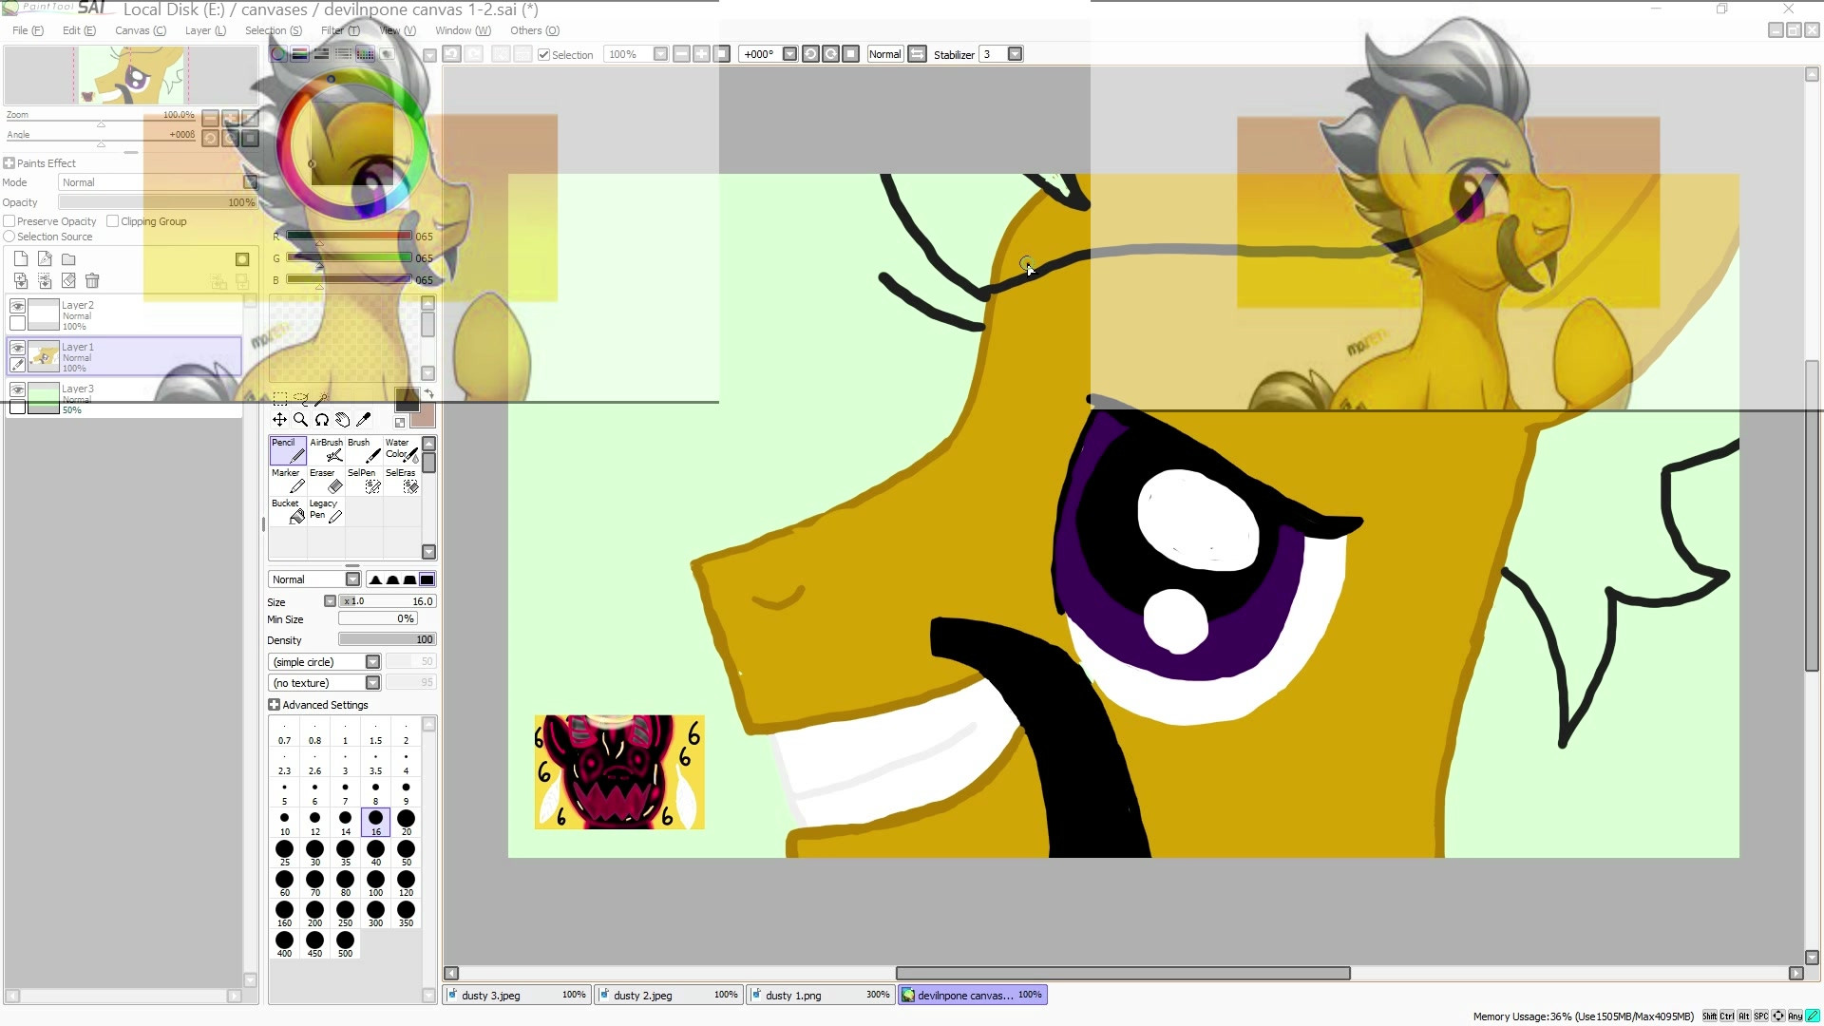Viewport: 1824px width, 1026px height.
Task: Delete the selected layer with trash icon
Action: tap(92, 281)
